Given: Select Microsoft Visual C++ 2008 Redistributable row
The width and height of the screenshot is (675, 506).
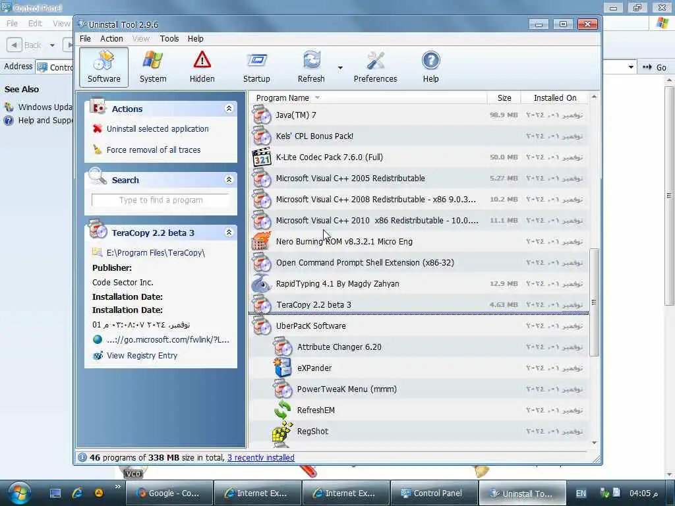Looking at the screenshot, I should click(419, 199).
